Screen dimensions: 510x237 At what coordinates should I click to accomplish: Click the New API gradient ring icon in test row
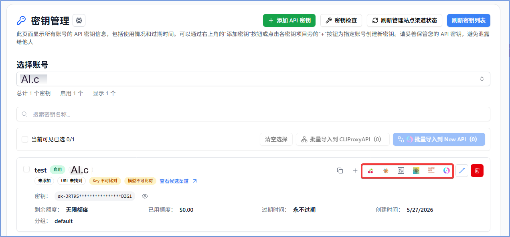pyautogui.click(x=447, y=171)
